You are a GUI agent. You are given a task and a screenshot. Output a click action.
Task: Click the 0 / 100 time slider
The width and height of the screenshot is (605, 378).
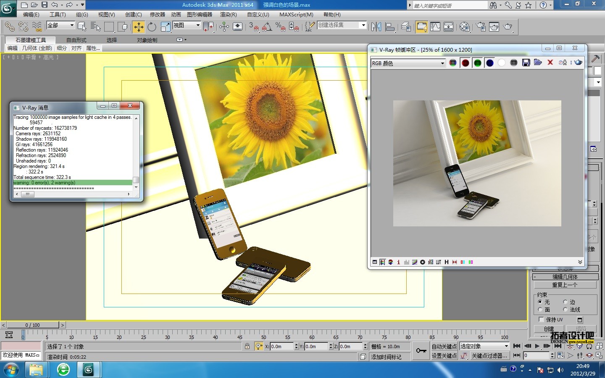point(32,325)
